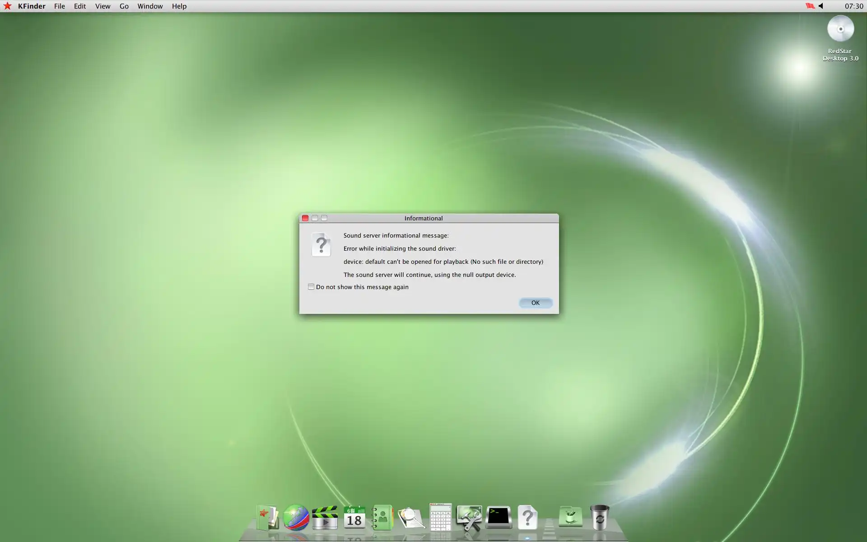
Task: Open the calculator dock icon
Action: pos(440,518)
